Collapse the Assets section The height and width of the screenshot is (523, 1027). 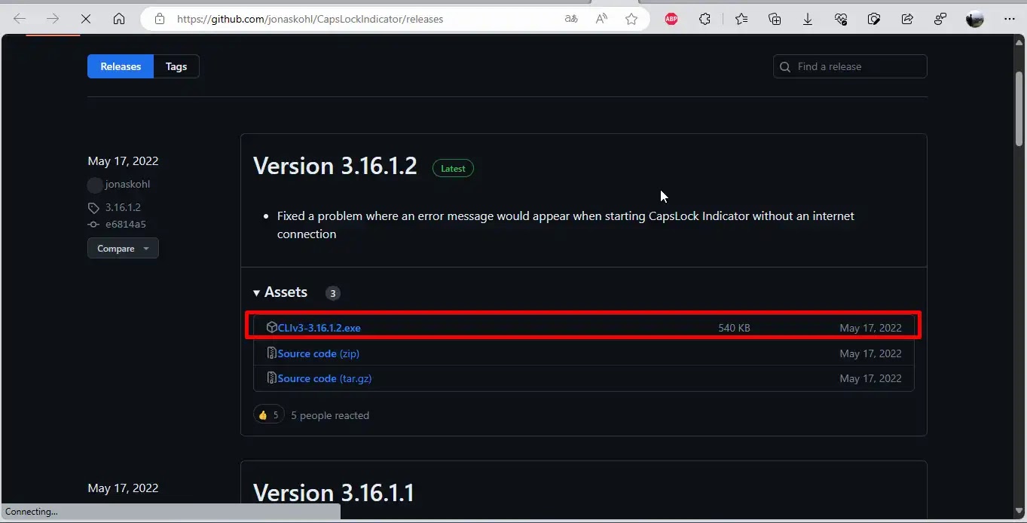click(x=280, y=292)
